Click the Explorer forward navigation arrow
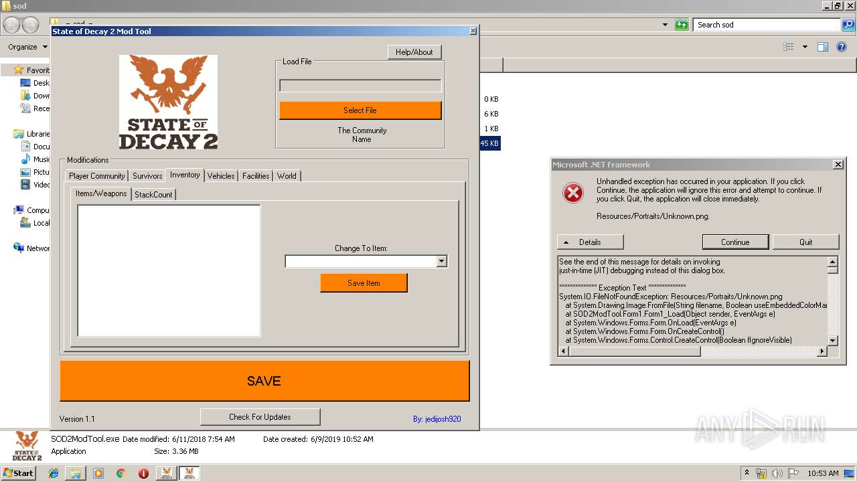Screen dimensions: 857x482 31,25
